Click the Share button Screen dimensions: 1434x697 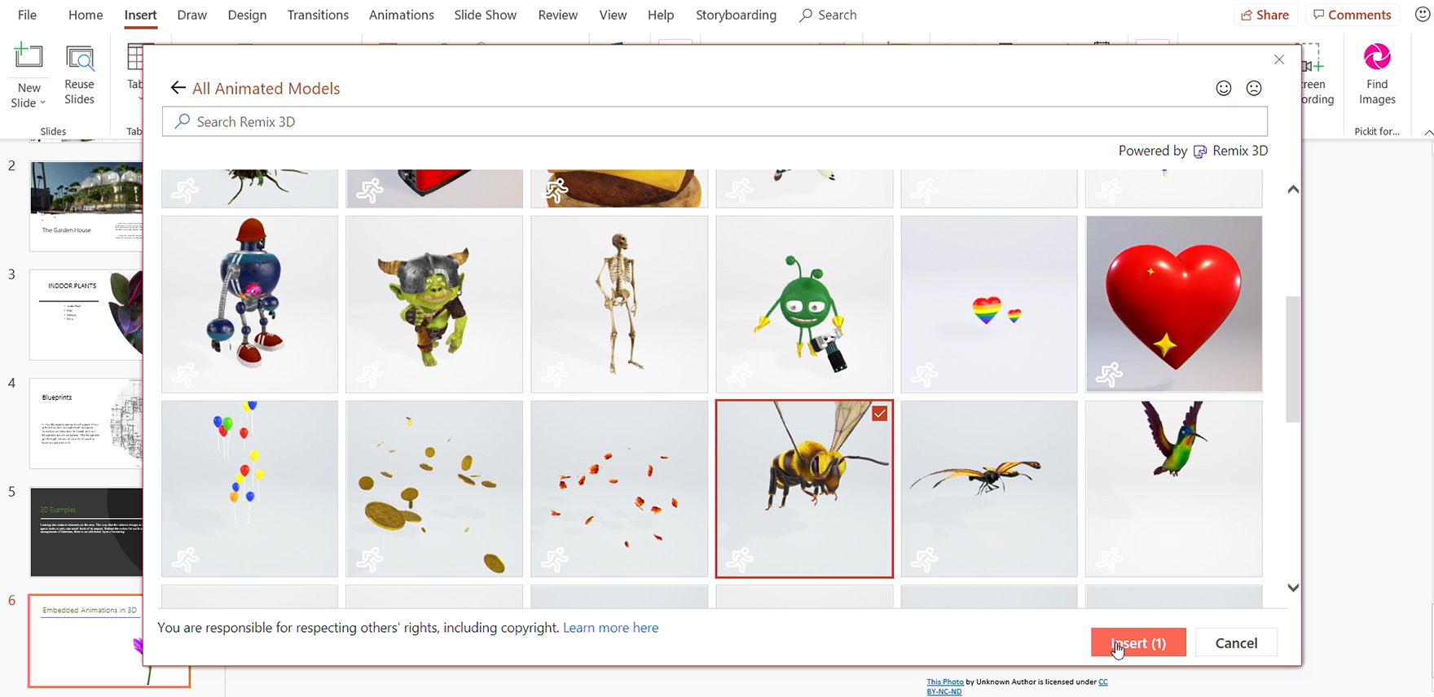tap(1265, 15)
